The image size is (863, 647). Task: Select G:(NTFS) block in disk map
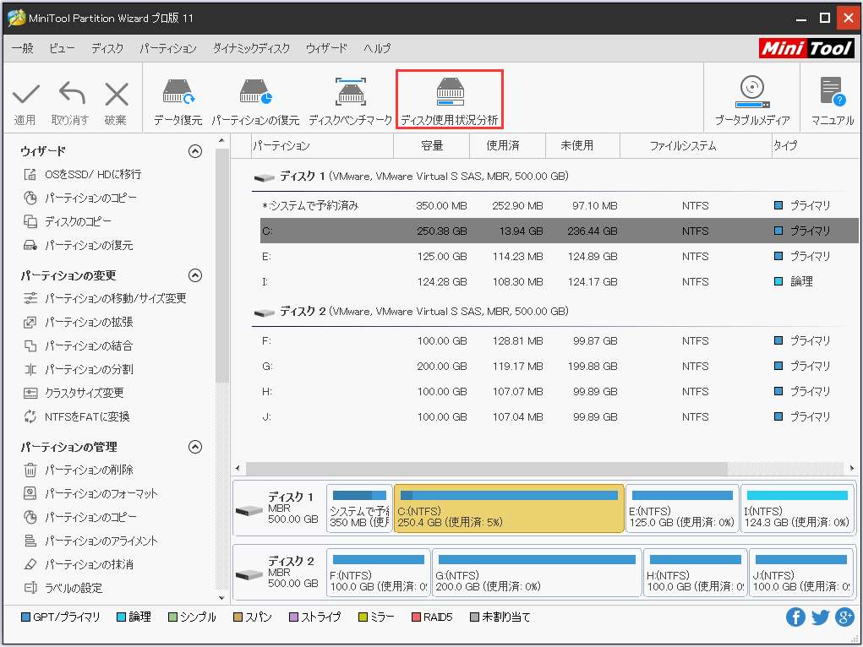[x=537, y=573]
